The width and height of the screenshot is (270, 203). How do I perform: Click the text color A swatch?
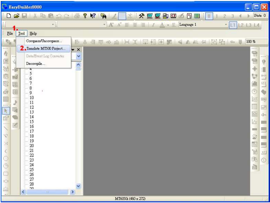(x=162, y=25)
